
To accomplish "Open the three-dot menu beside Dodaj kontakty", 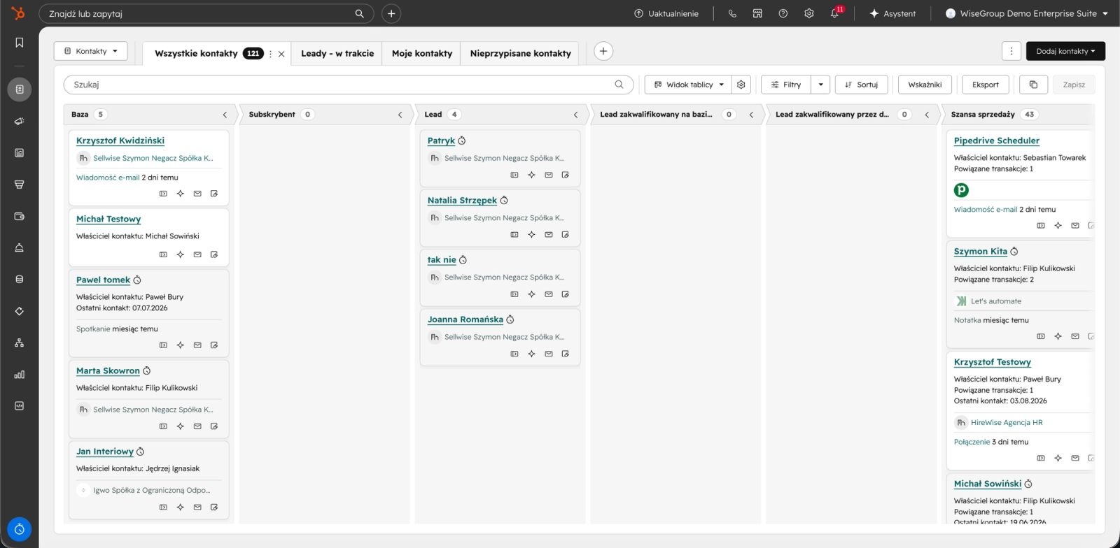I will pos(1011,51).
